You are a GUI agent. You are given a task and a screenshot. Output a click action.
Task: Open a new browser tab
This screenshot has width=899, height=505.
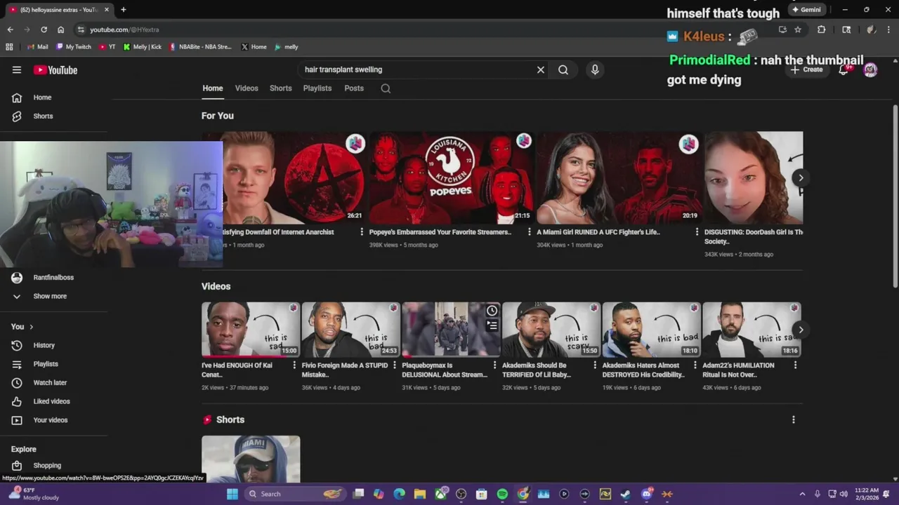click(x=124, y=10)
